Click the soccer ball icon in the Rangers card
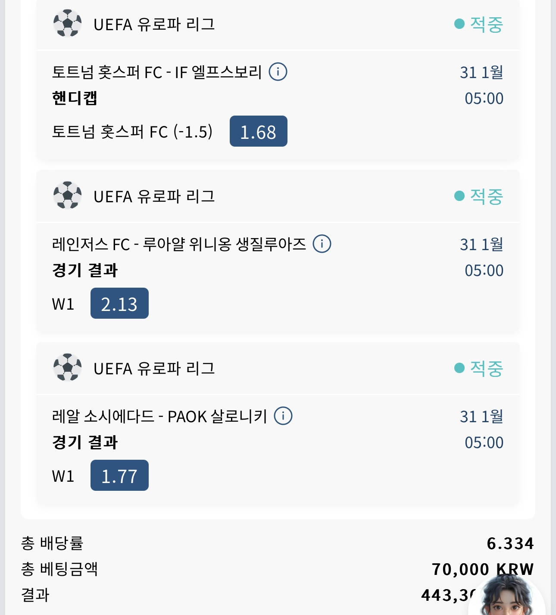Screen dimensions: 556x615 (67, 195)
